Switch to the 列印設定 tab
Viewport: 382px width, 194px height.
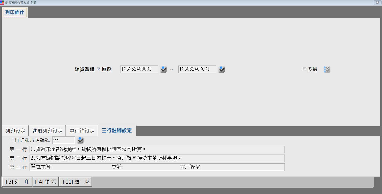click(15, 131)
